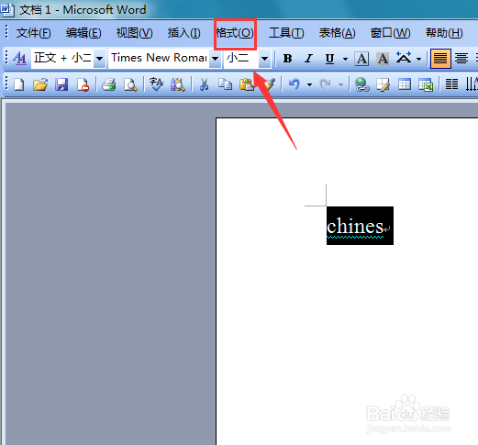Click the character scaling icon

click(404, 58)
